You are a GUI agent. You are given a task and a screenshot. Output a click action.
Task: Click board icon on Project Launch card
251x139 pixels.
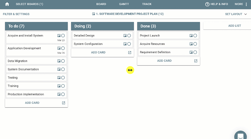[191, 36]
